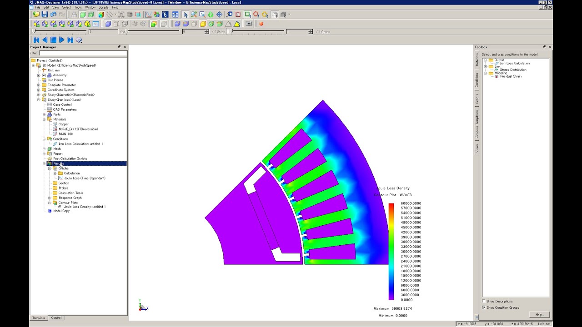Image resolution: width=582 pixels, height=327 pixels.
Task: Open the Edit menu
Action: click(46, 7)
